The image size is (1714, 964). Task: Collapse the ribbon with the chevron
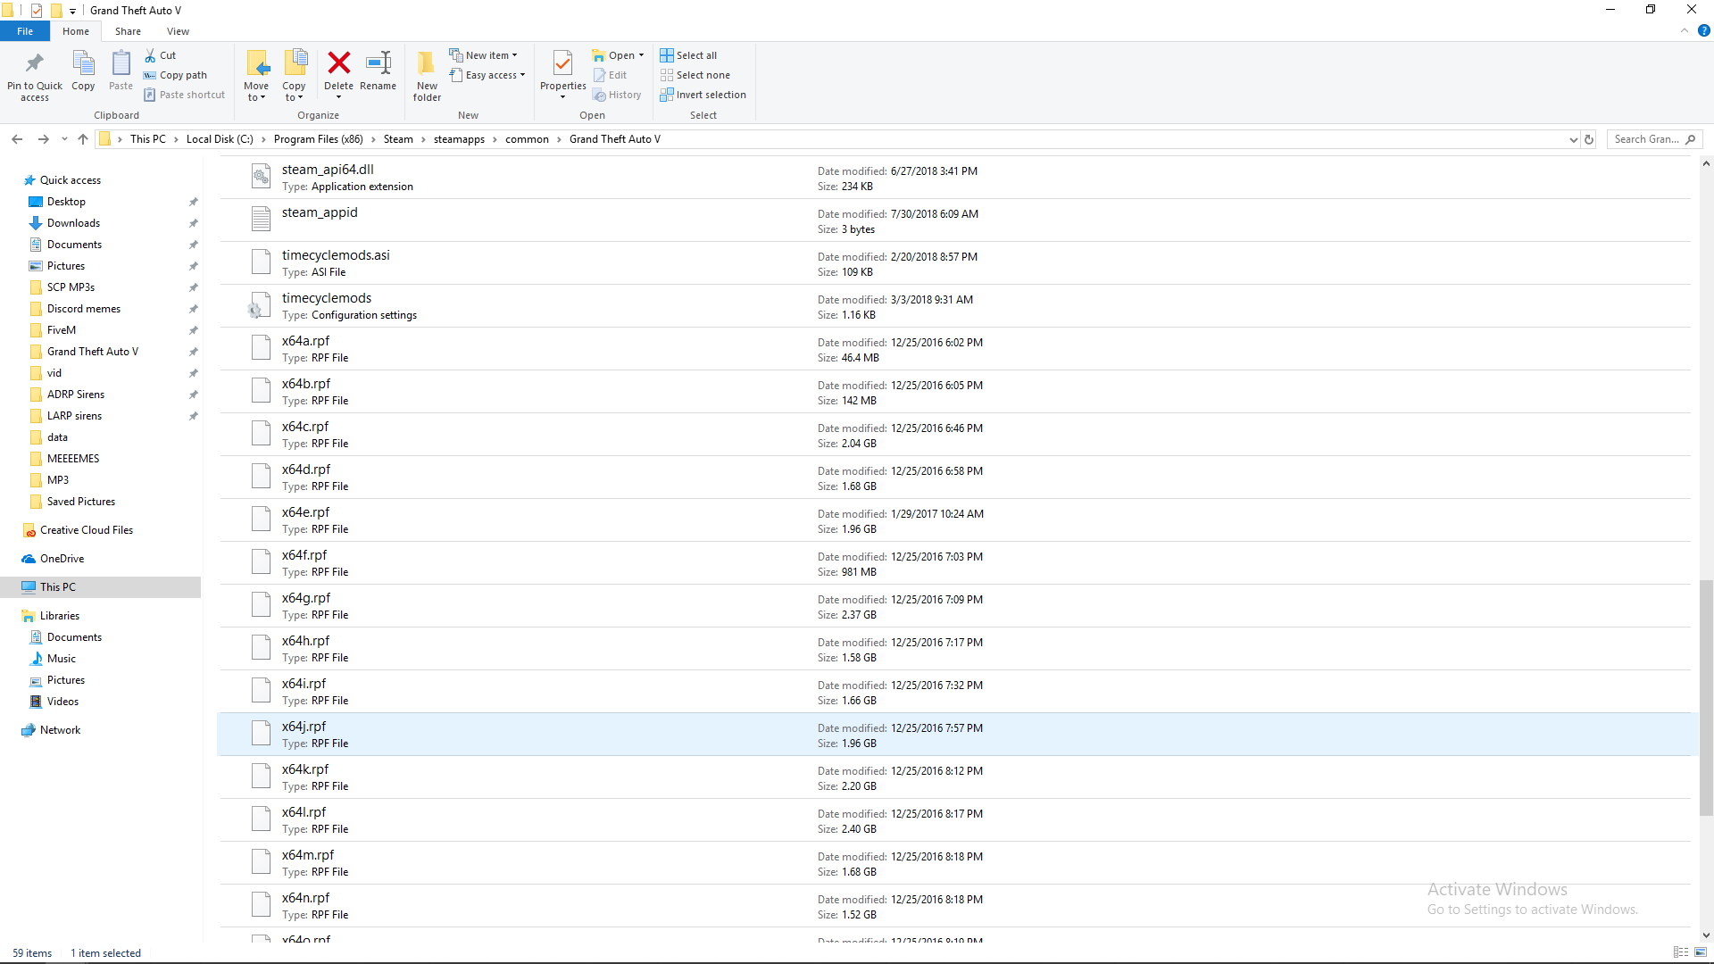click(x=1685, y=31)
